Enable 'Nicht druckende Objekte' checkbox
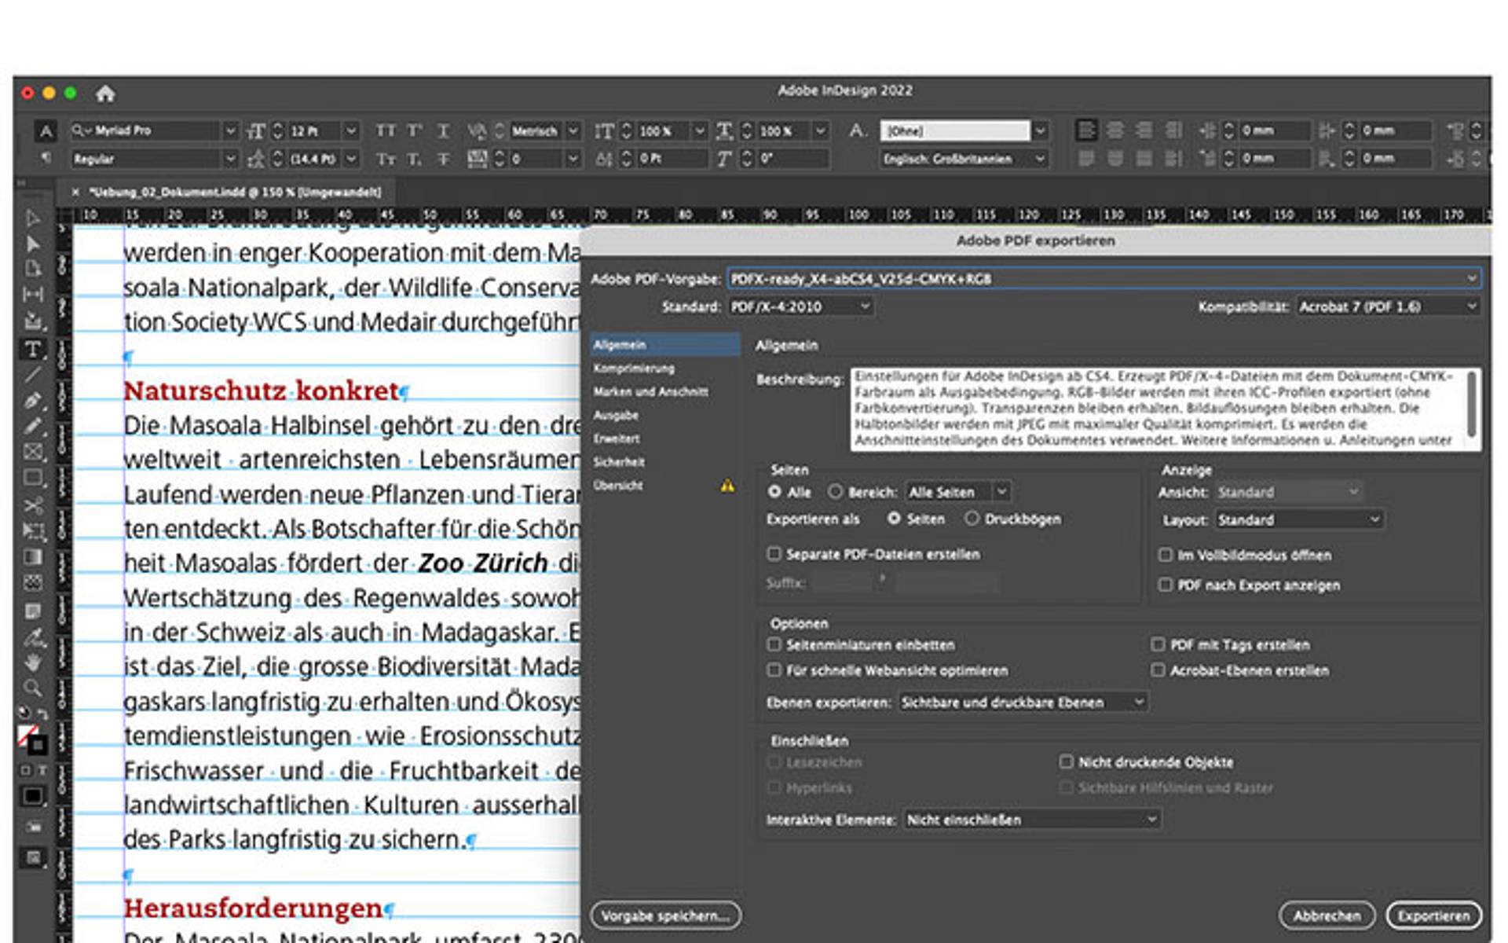 coord(1066,761)
